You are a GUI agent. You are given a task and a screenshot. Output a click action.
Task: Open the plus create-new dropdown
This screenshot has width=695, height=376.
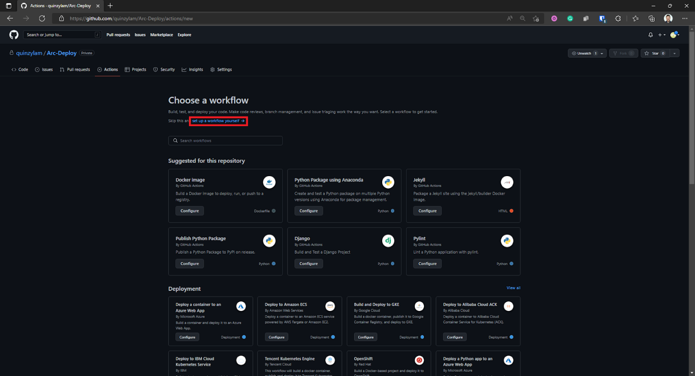point(662,35)
